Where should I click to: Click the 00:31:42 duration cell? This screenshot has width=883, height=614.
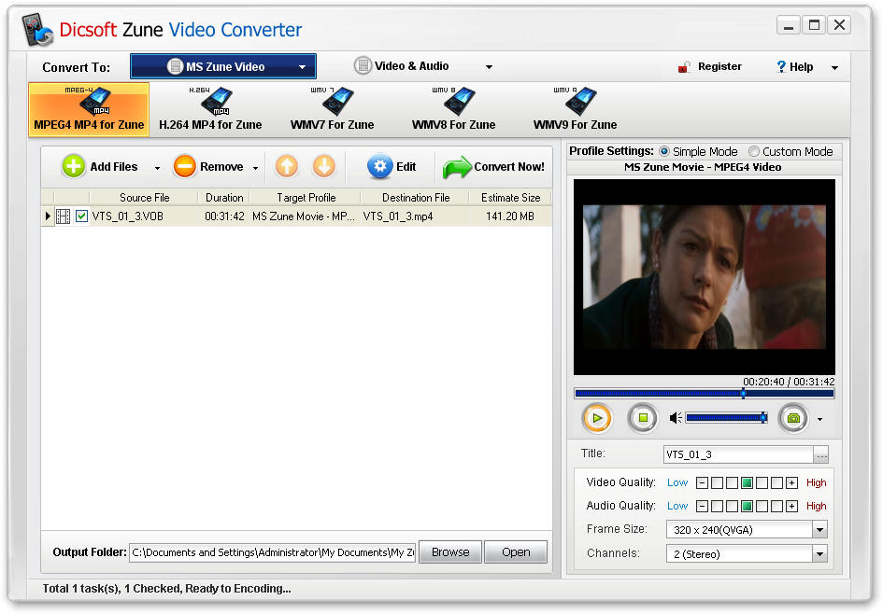point(224,216)
